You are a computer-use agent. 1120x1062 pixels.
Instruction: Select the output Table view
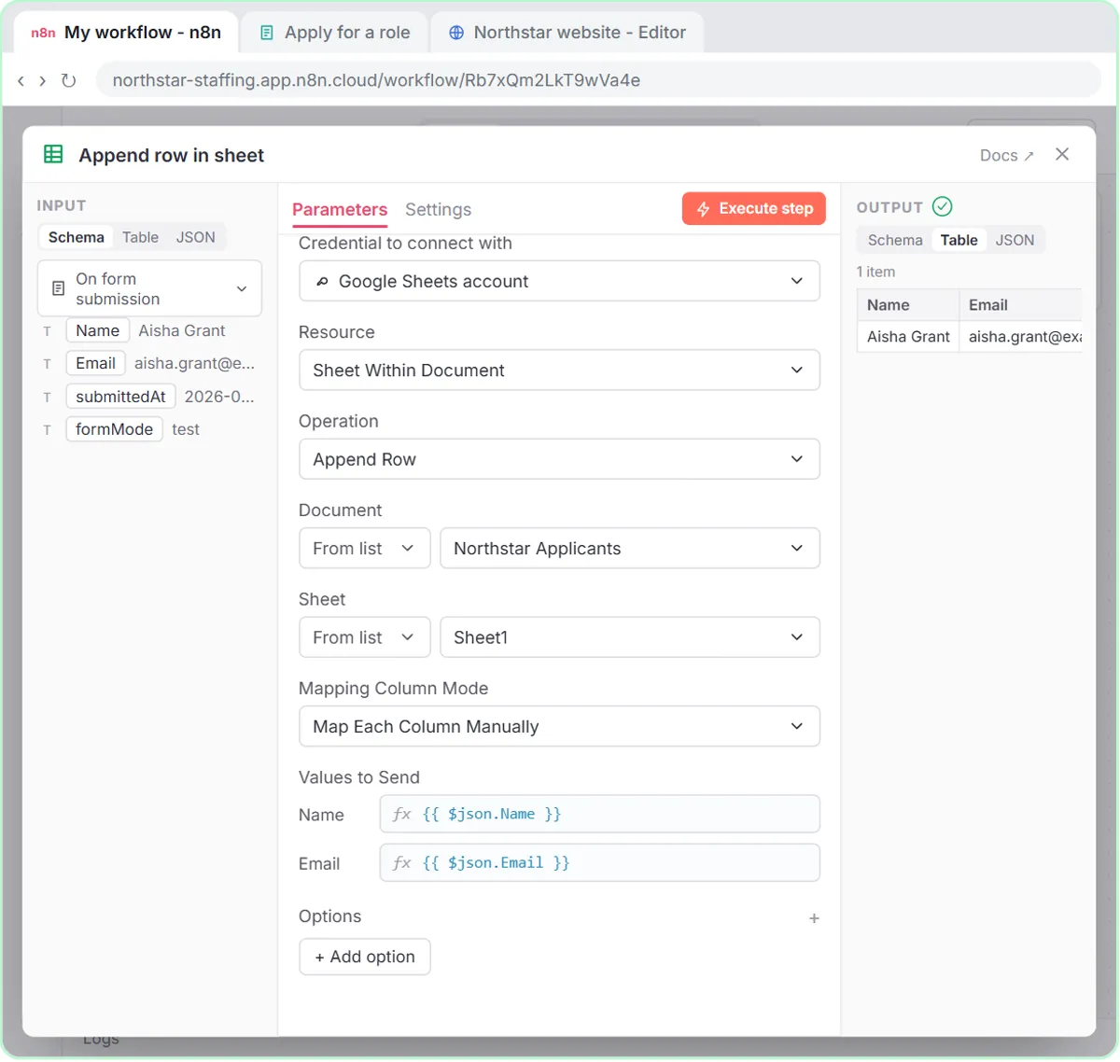point(959,240)
